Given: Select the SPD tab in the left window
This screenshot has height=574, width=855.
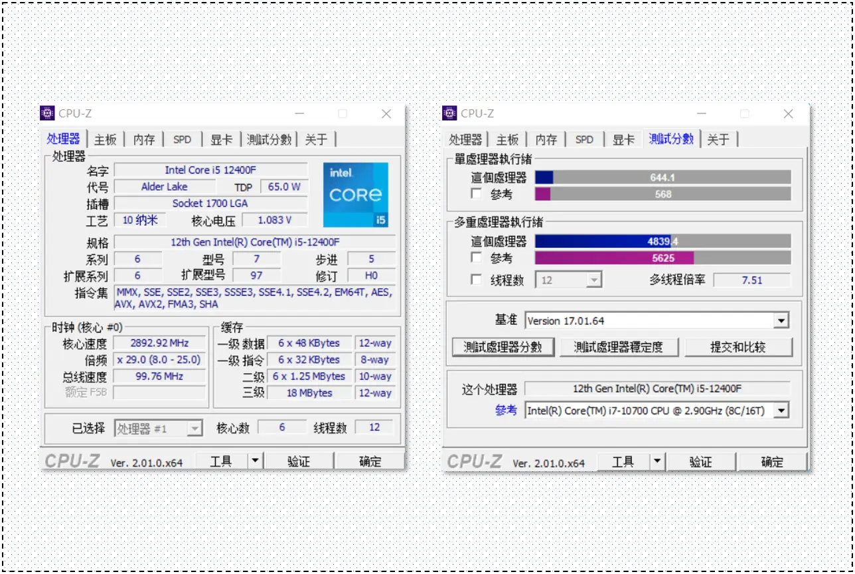Looking at the screenshot, I should click(x=182, y=139).
